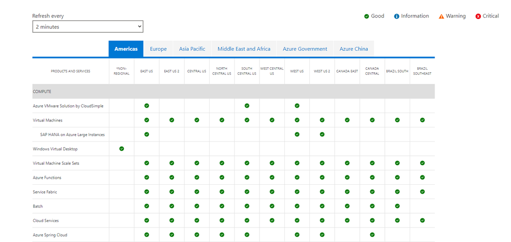Switch to the Americas tab
The image size is (511, 242).
click(126, 49)
